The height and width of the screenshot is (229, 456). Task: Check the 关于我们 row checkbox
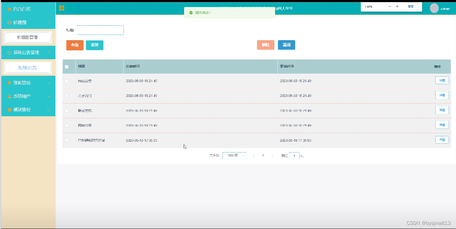[67, 96]
